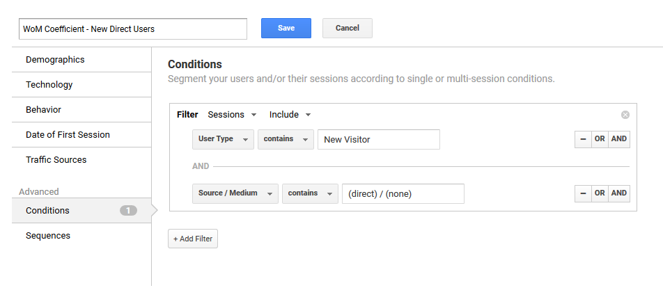Add AND condition to Source / Medium row
The image size is (663, 288).
pyautogui.click(x=619, y=193)
